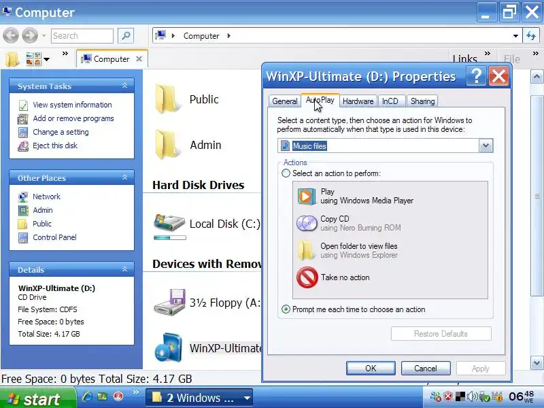Click 'Admin' link in Other Places

[x=43, y=210]
